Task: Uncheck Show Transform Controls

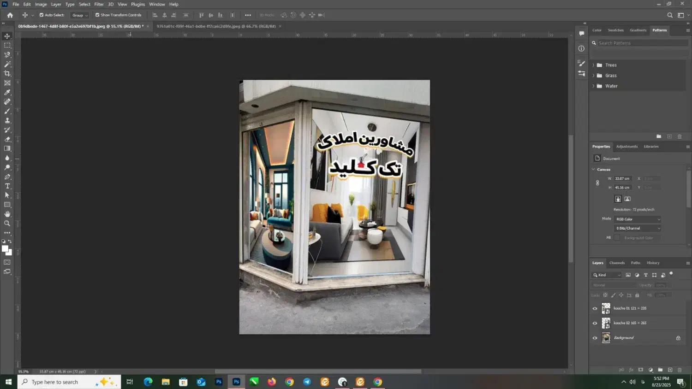Action: [x=97, y=15]
